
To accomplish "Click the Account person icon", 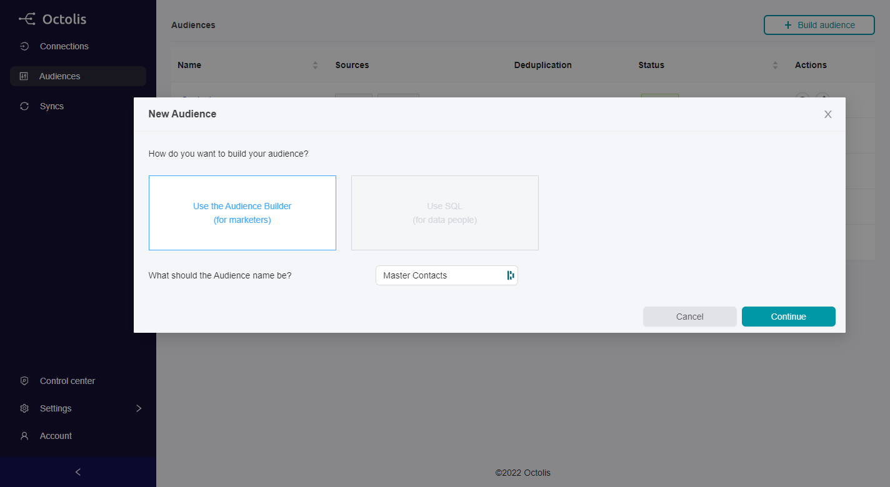I will tap(24, 436).
